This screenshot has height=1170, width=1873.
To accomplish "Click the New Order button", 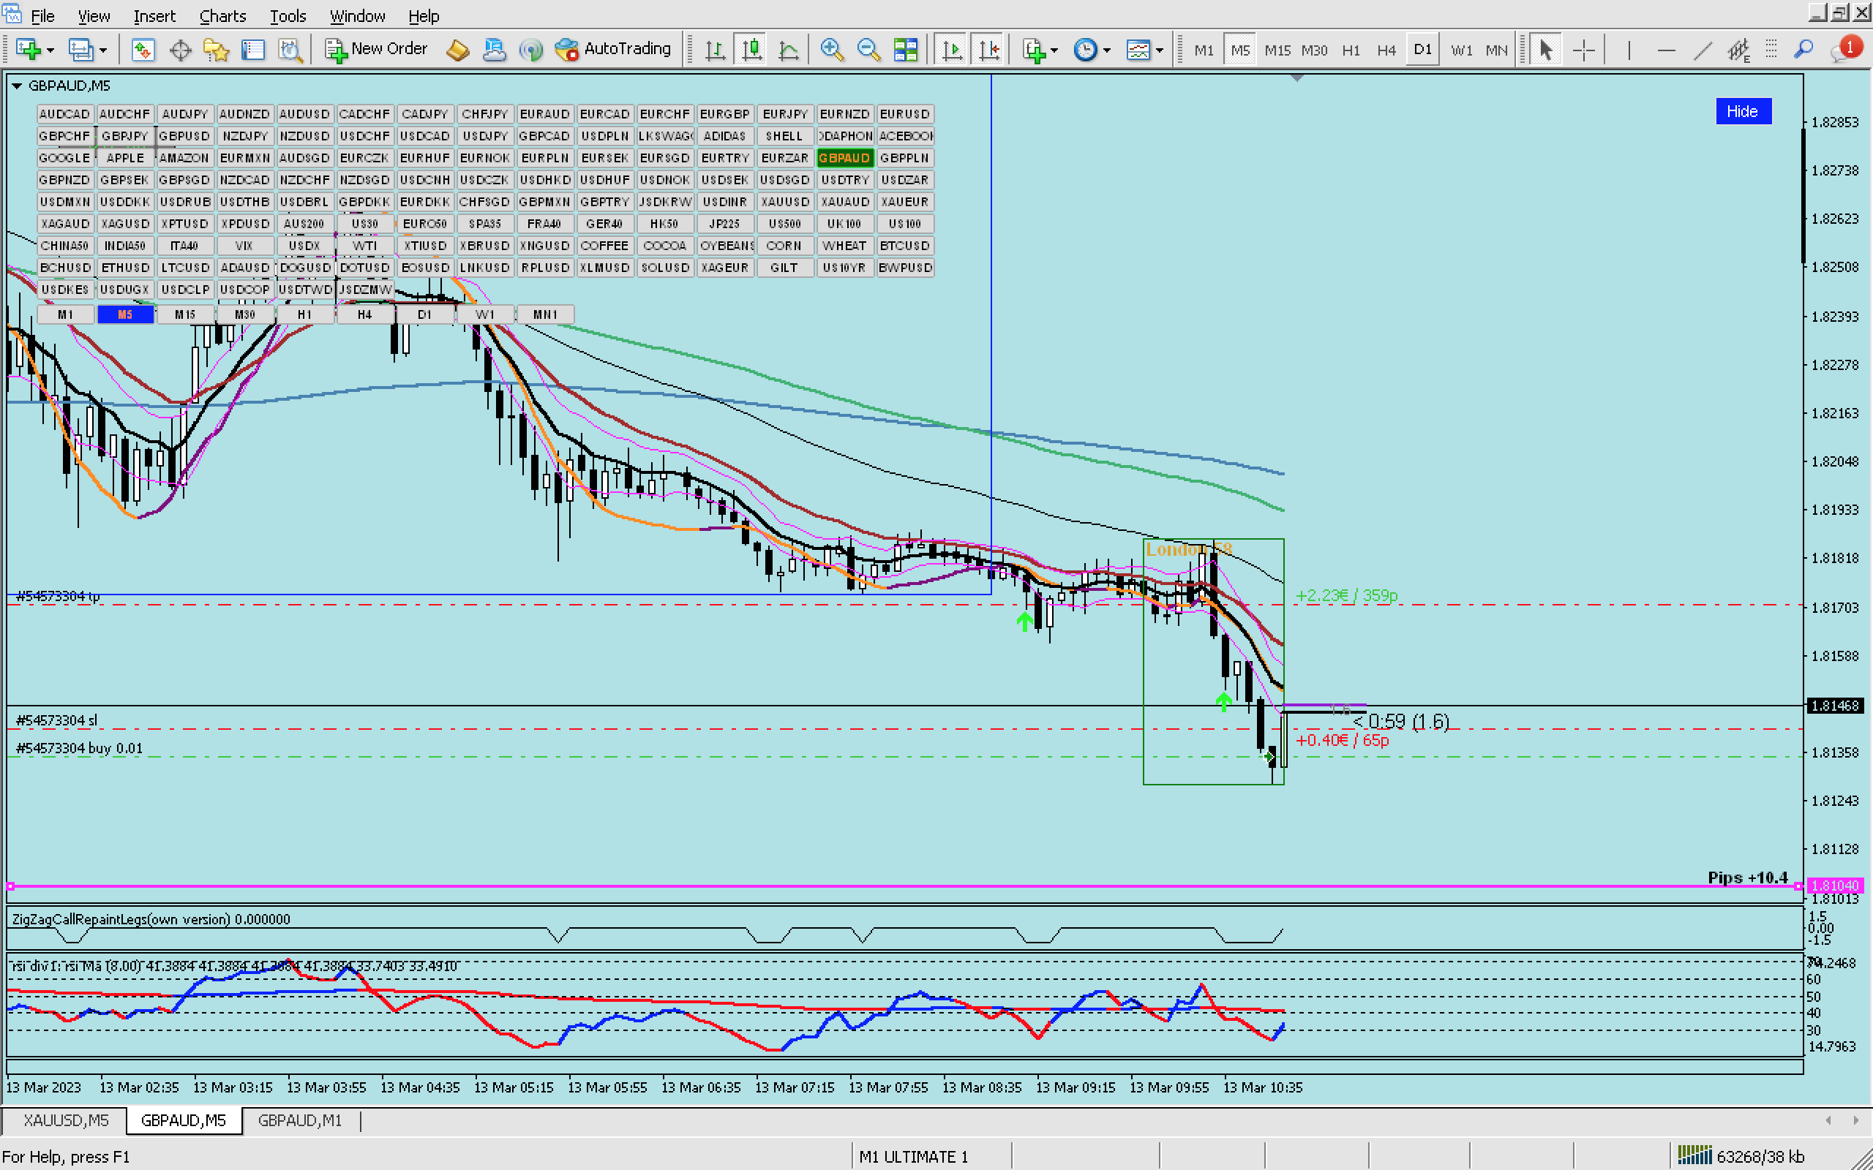I will click(376, 50).
